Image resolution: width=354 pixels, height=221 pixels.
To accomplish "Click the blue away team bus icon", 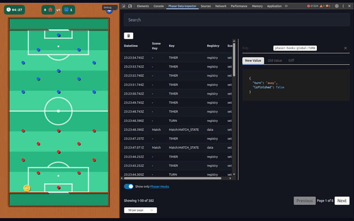I will [66, 10].
